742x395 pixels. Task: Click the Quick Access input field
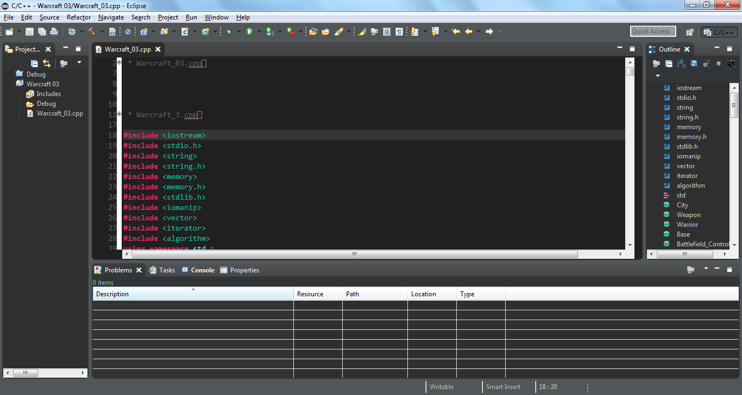(x=653, y=31)
